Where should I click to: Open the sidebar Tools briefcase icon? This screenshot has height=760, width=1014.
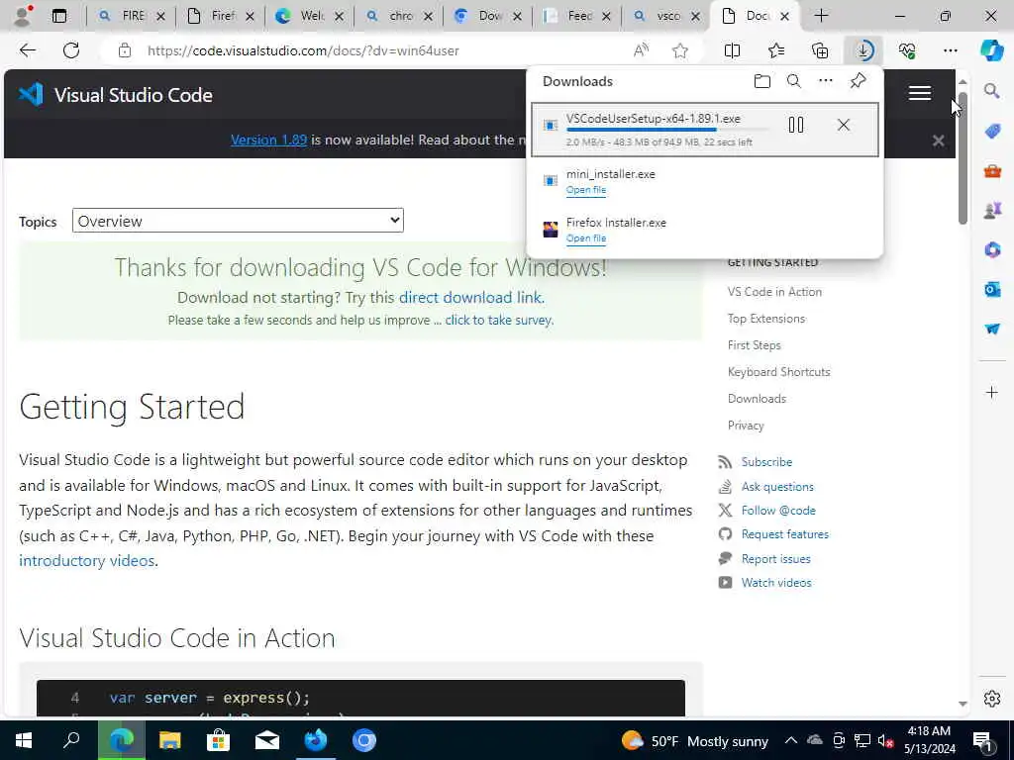click(992, 170)
